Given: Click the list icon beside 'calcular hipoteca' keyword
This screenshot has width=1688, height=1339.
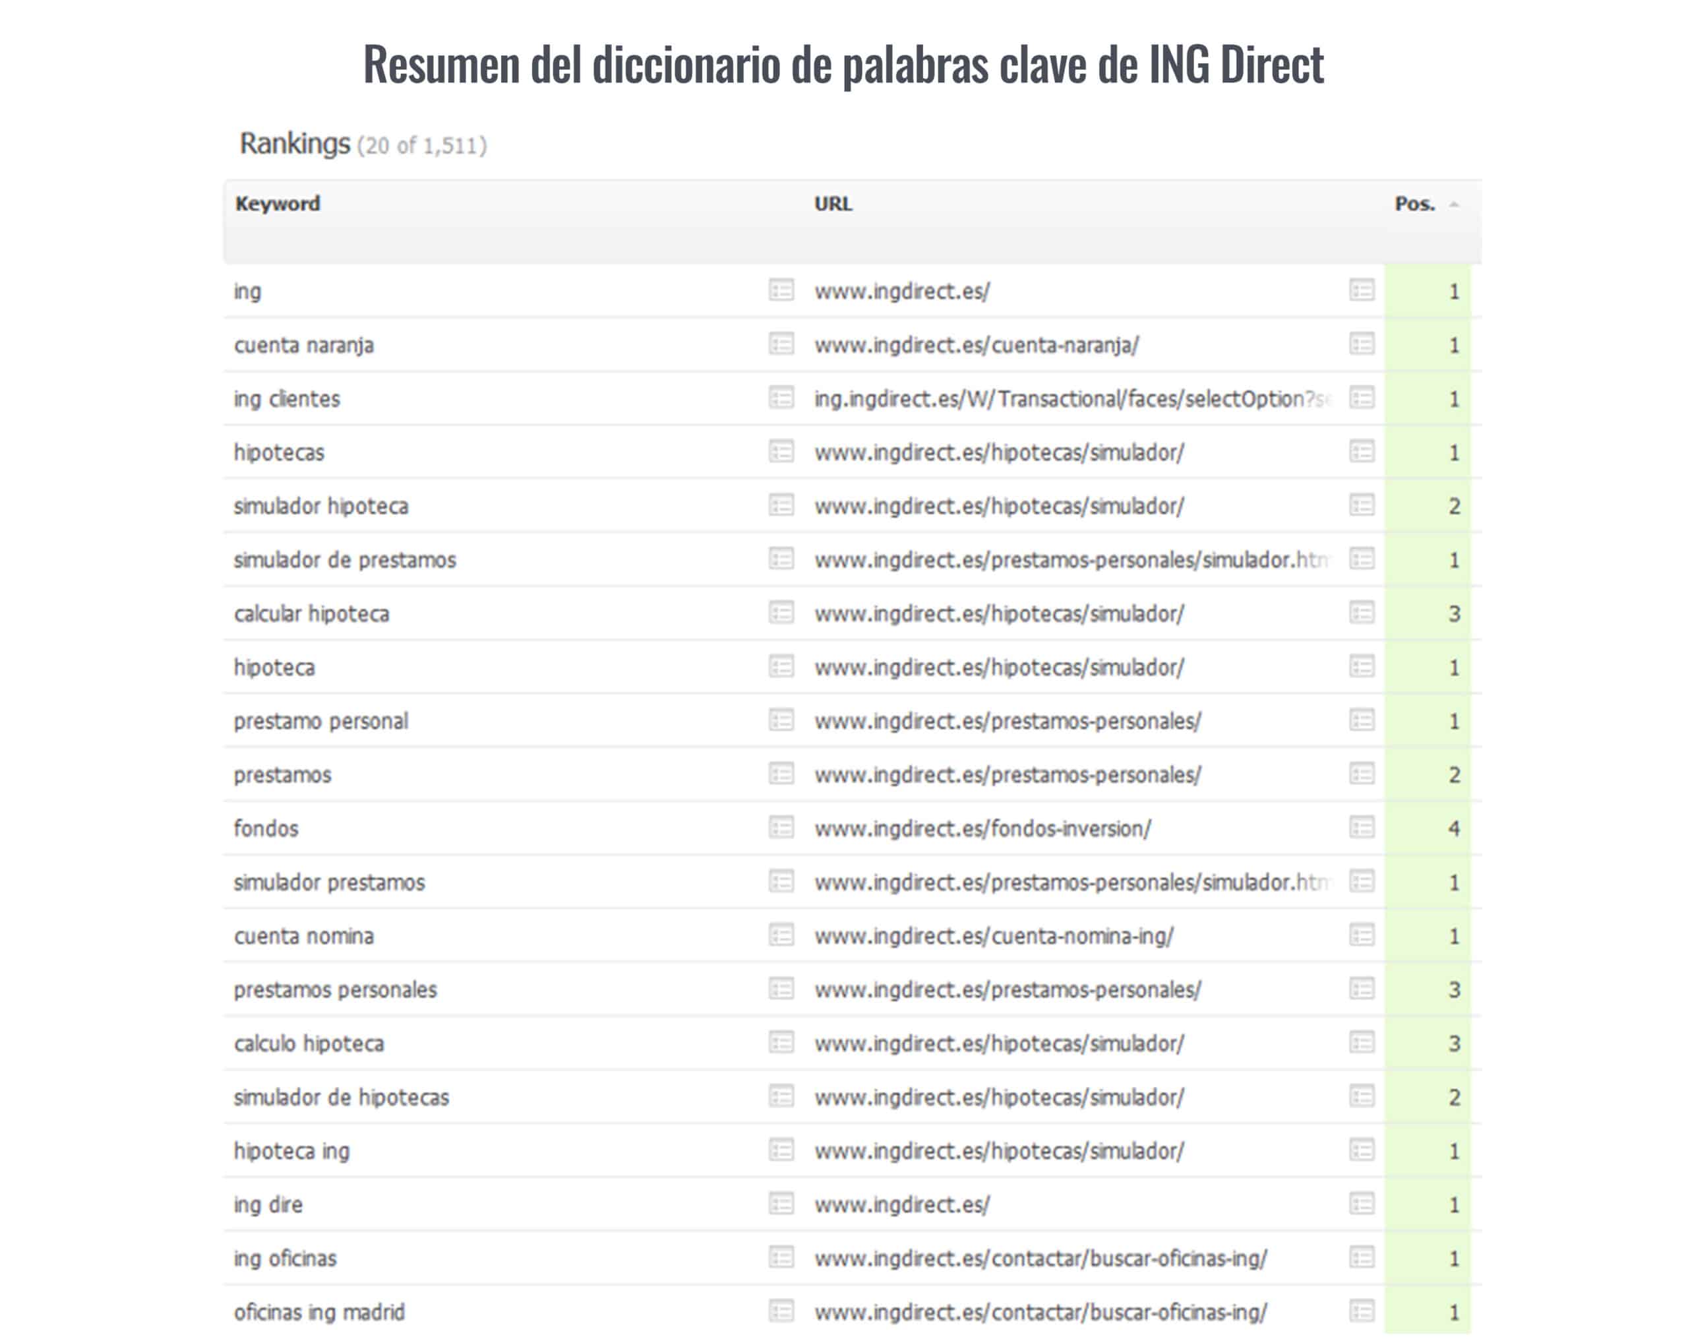Looking at the screenshot, I should [x=781, y=612].
